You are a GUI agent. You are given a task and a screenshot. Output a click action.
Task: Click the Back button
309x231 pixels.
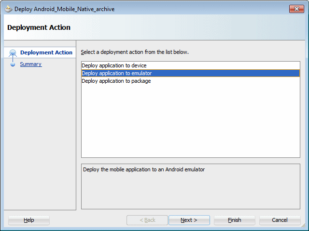pos(147,220)
